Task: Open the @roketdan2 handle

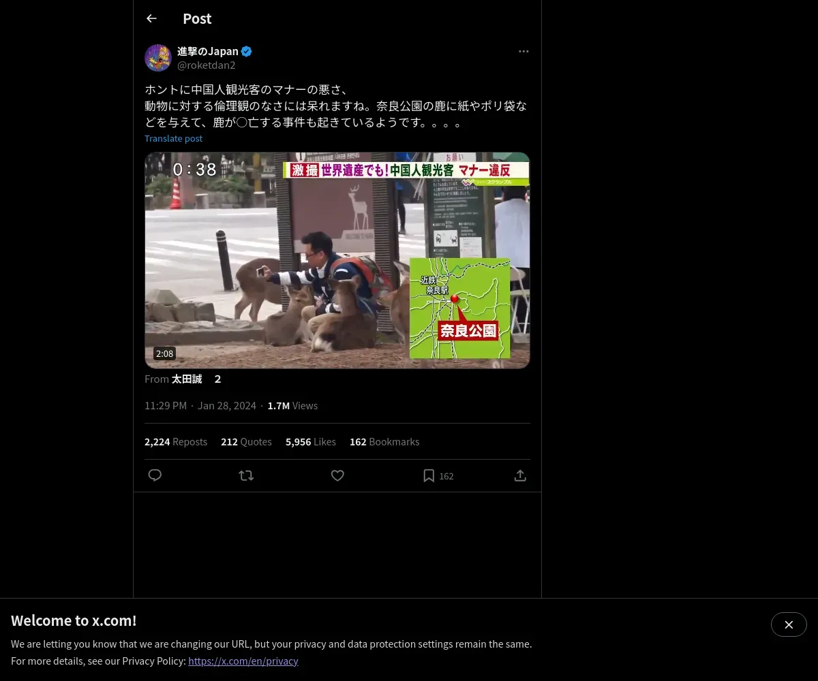Action: tap(207, 65)
